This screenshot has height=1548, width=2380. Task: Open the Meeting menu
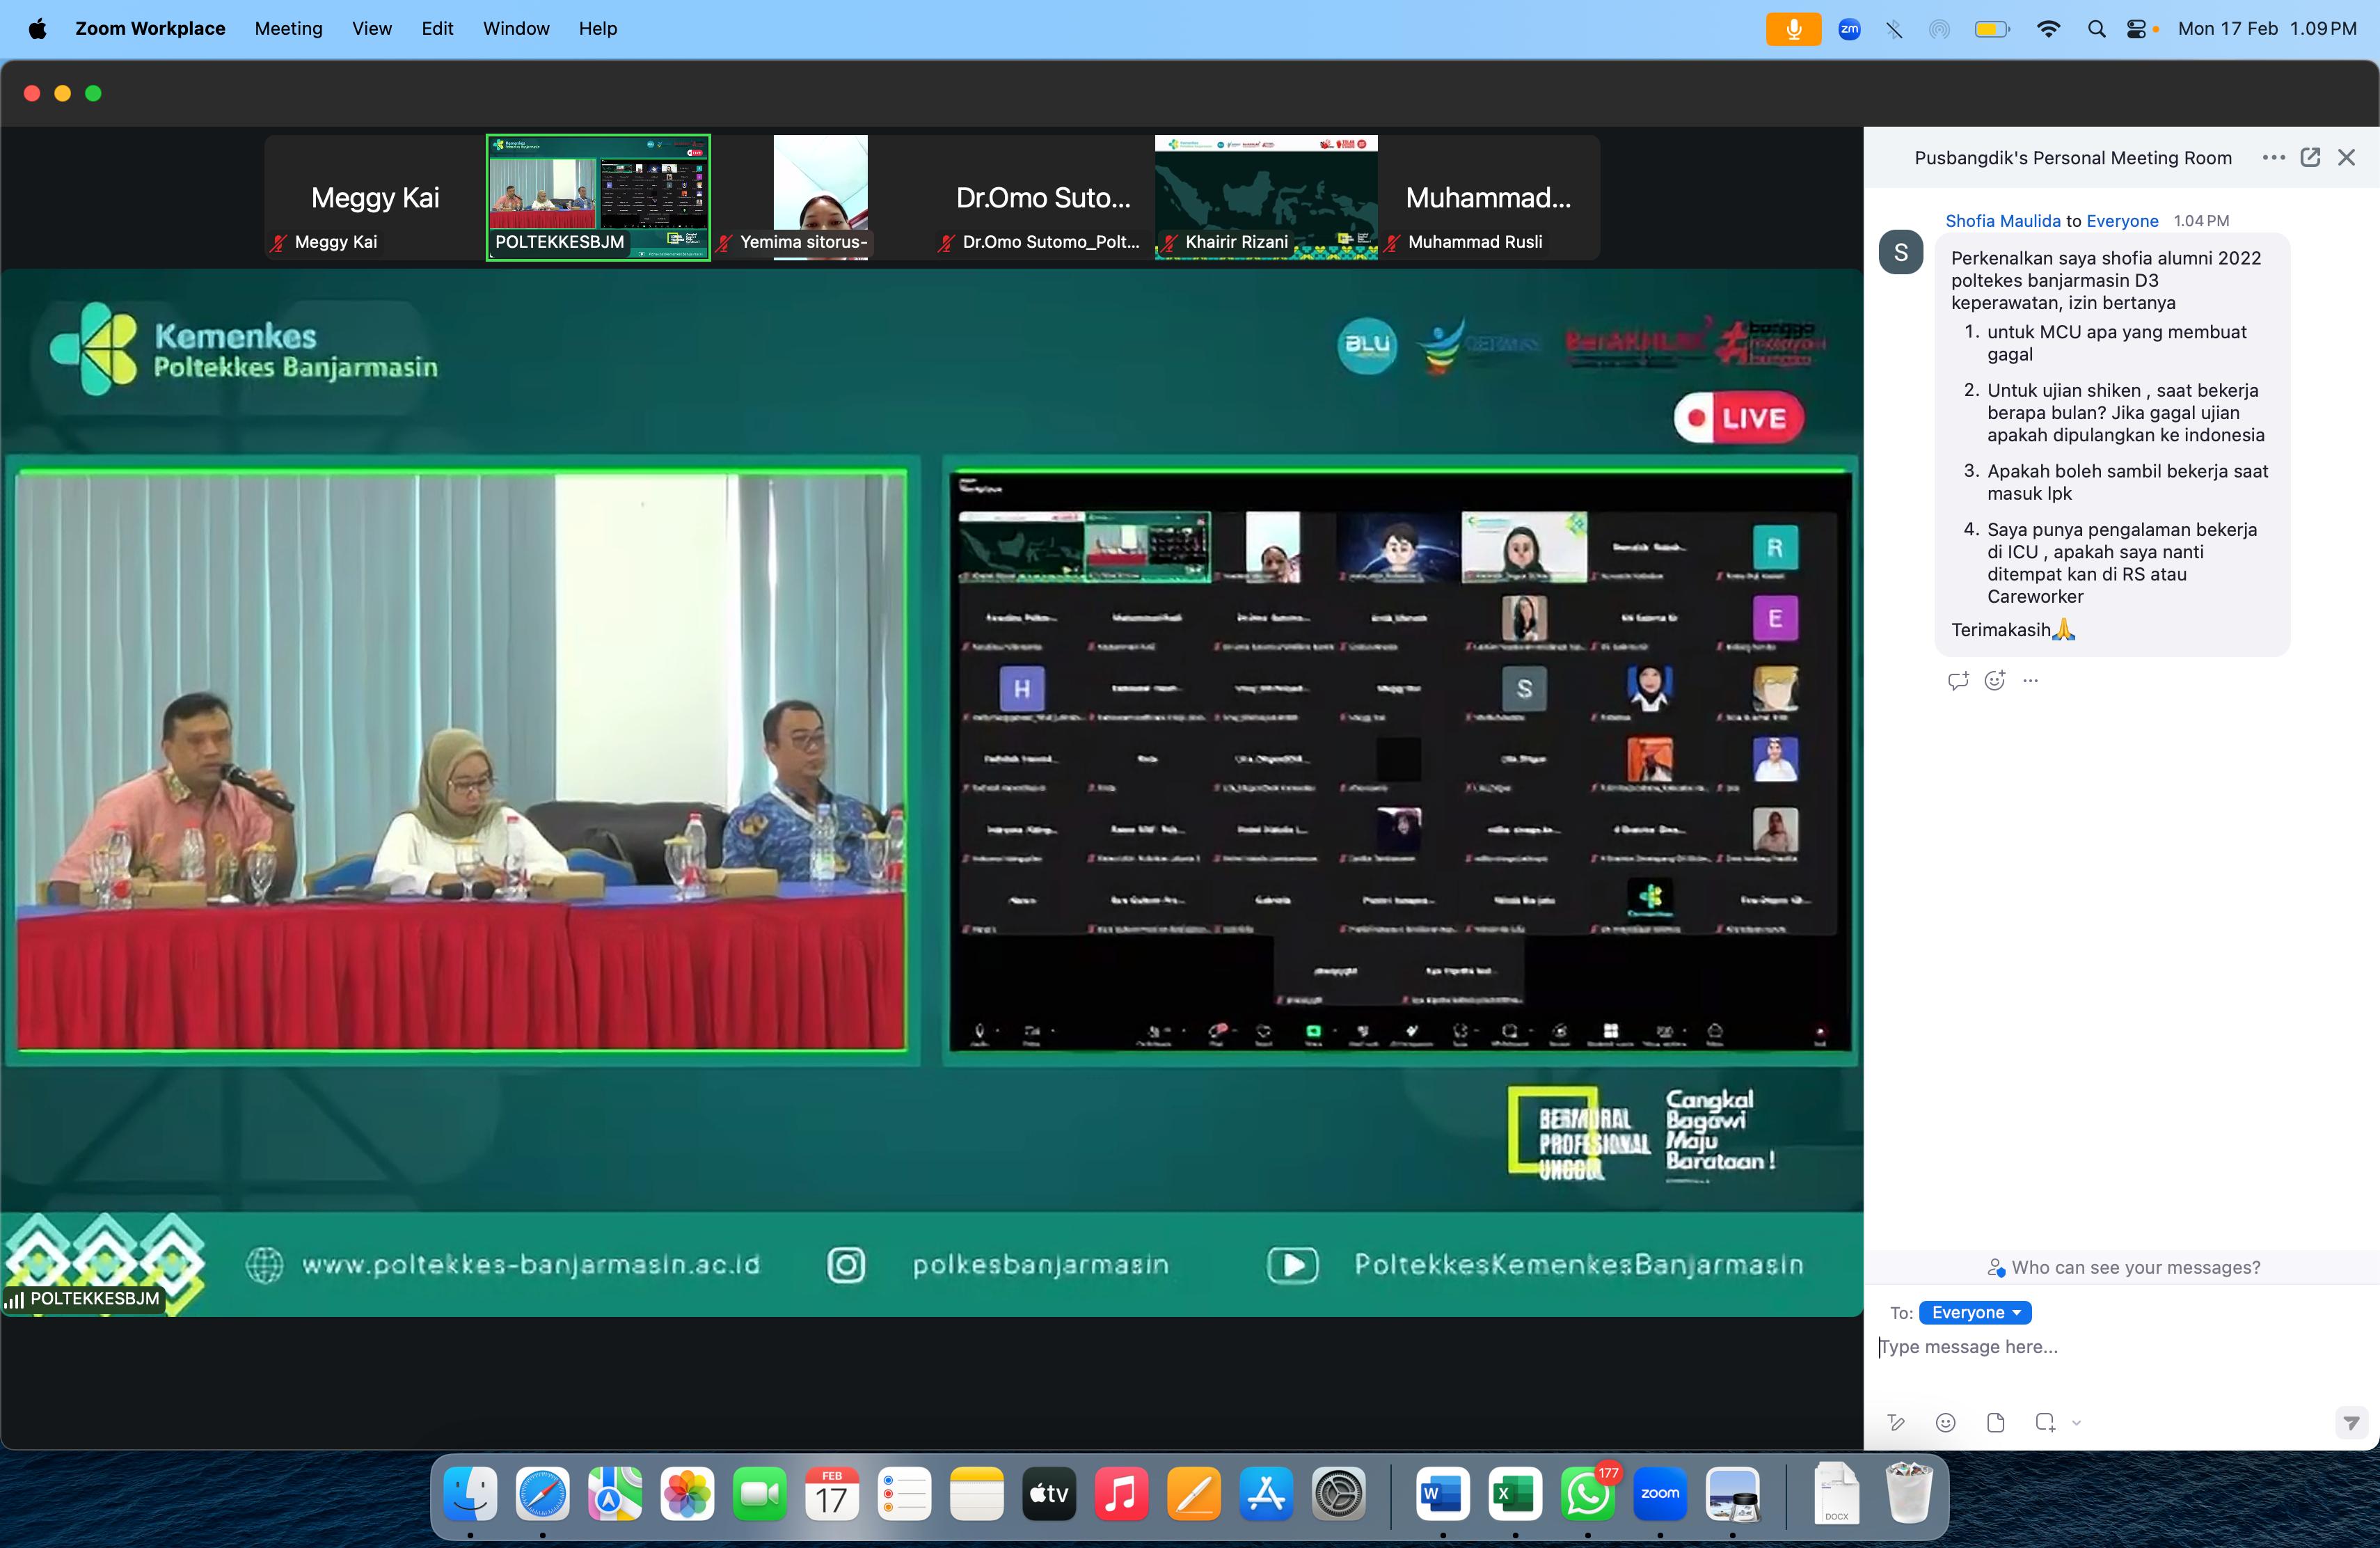[x=288, y=29]
